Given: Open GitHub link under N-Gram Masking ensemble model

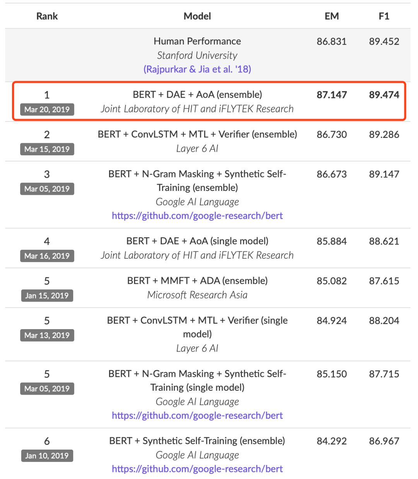Looking at the screenshot, I should (x=197, y=216).
